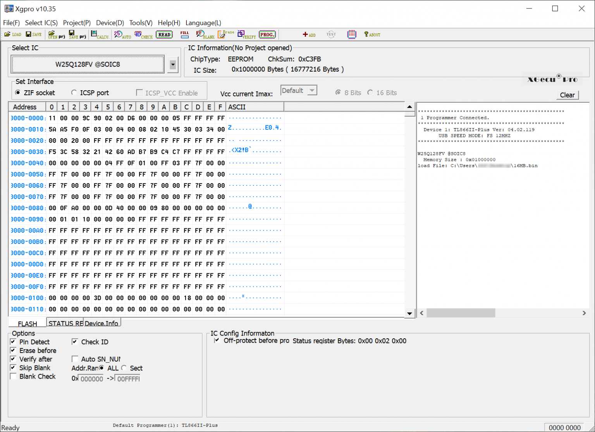The width and height of the screenshot is (595, 432).
Task: Click the address row 0000-0100
Action: [x=28, y=298]
